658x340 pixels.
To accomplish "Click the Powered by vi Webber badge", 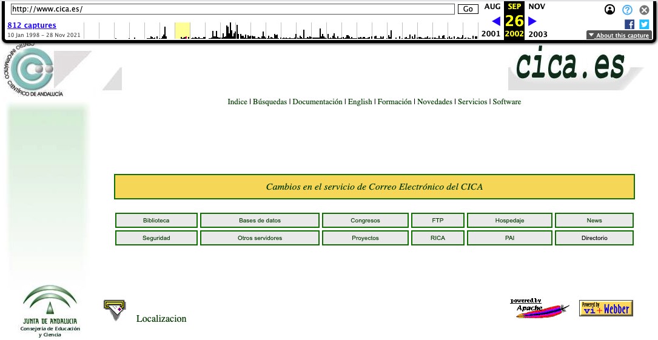I will (605, 308).
